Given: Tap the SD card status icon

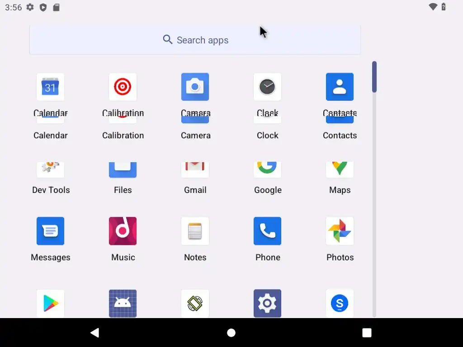Looking at the screenshot, I should coord(56,7).
